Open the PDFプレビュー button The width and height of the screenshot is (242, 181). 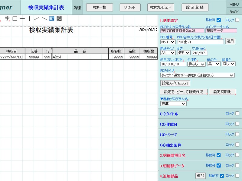[161, 7]
